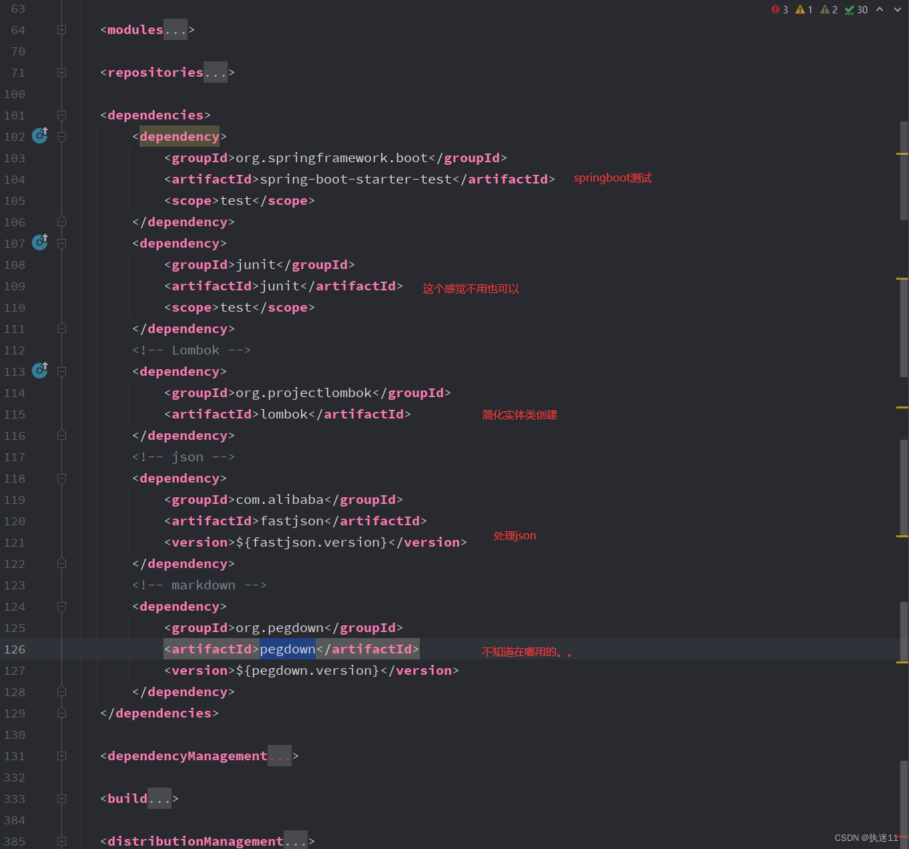Click the json comment on line 117
Screen dimensions: 909x849
[x=184, y=457]
